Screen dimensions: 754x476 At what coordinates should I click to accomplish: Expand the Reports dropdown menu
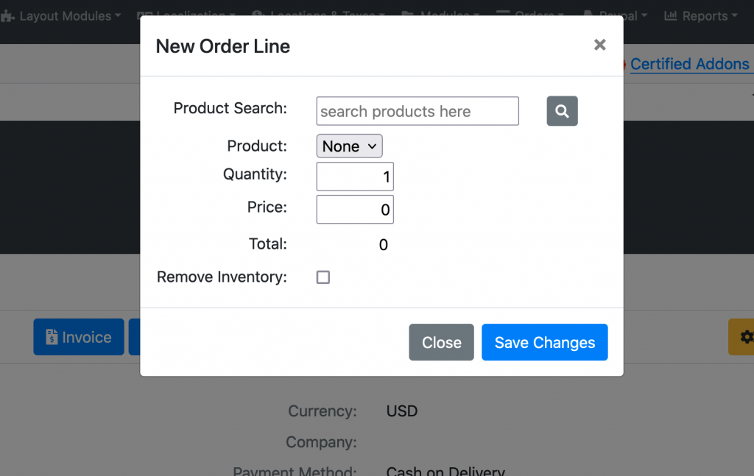coord(701,16)
